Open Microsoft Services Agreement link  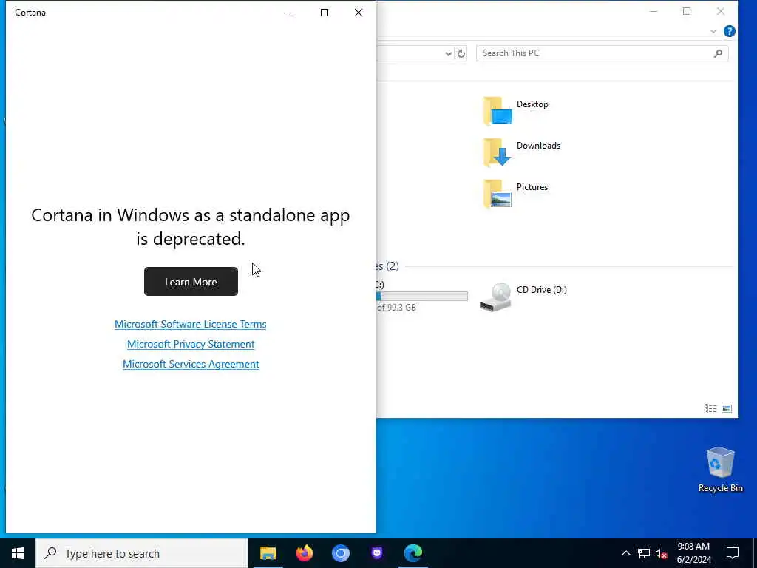click(x=191, y=364)
